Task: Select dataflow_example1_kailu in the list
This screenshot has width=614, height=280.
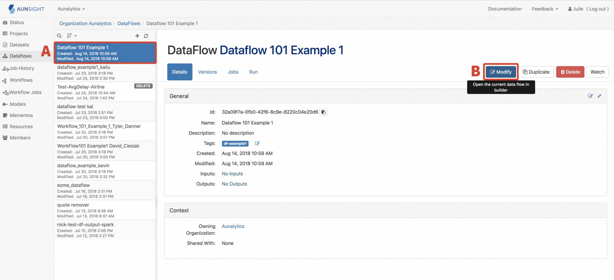Action: coord(105,73)
